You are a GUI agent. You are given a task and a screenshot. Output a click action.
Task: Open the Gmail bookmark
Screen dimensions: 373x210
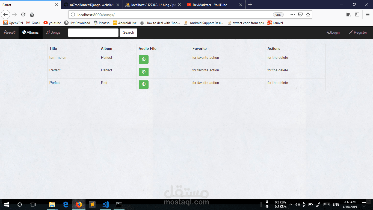coord(33,23)
